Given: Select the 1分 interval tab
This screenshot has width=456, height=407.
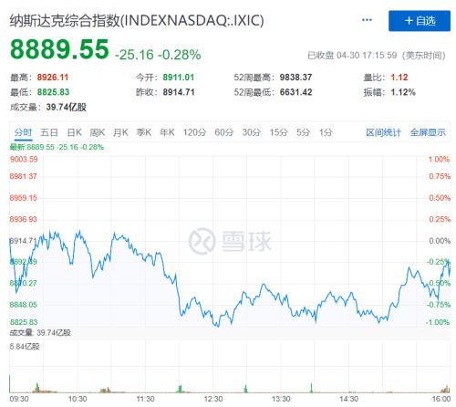Looking at the screenshot, I should pyautogui.click(x=326, y=132).
